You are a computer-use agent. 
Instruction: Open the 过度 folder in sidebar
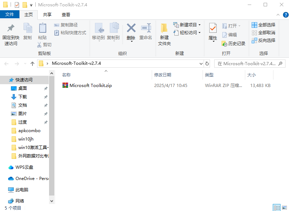(23, 122)
